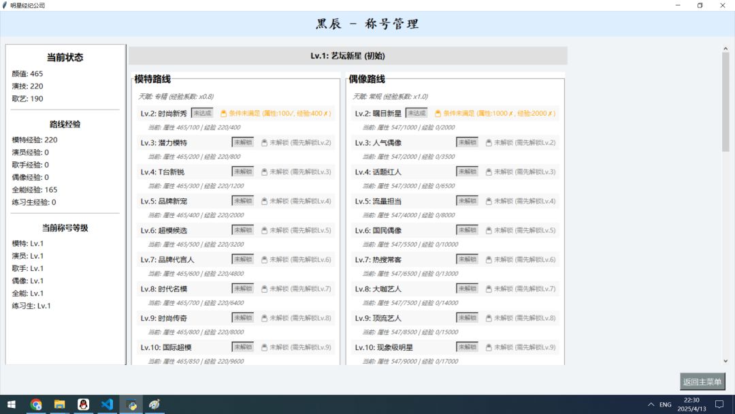This screenshot has width=735, height=414.
Task: Open File Explorer from the taskbar
Action: (x=59, y=404)
